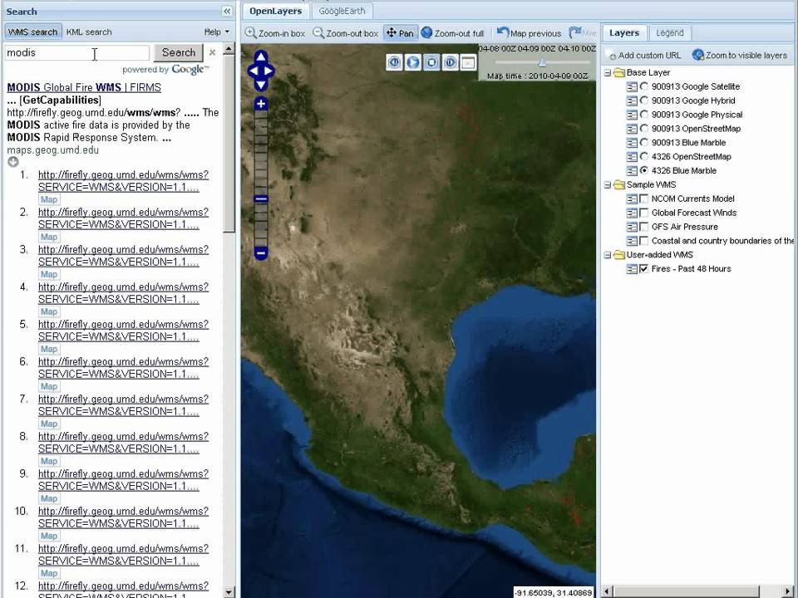
Task: Activate the Zoom-in box tool
Action: click(275, 33)
